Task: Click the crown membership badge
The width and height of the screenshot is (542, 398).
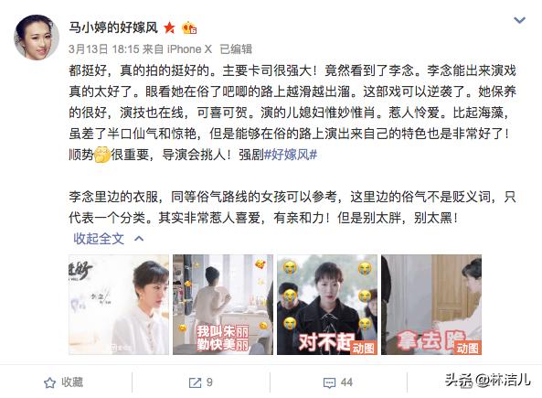Action: tap(189, 27)
